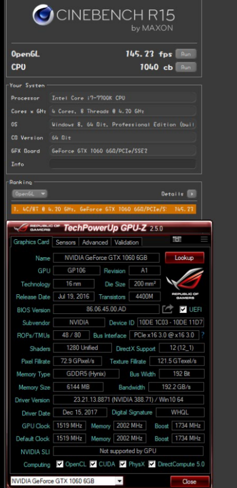Click the 1280 Unified Shaders value
Screen dimensions: 237x488
[x=82, y=348]
